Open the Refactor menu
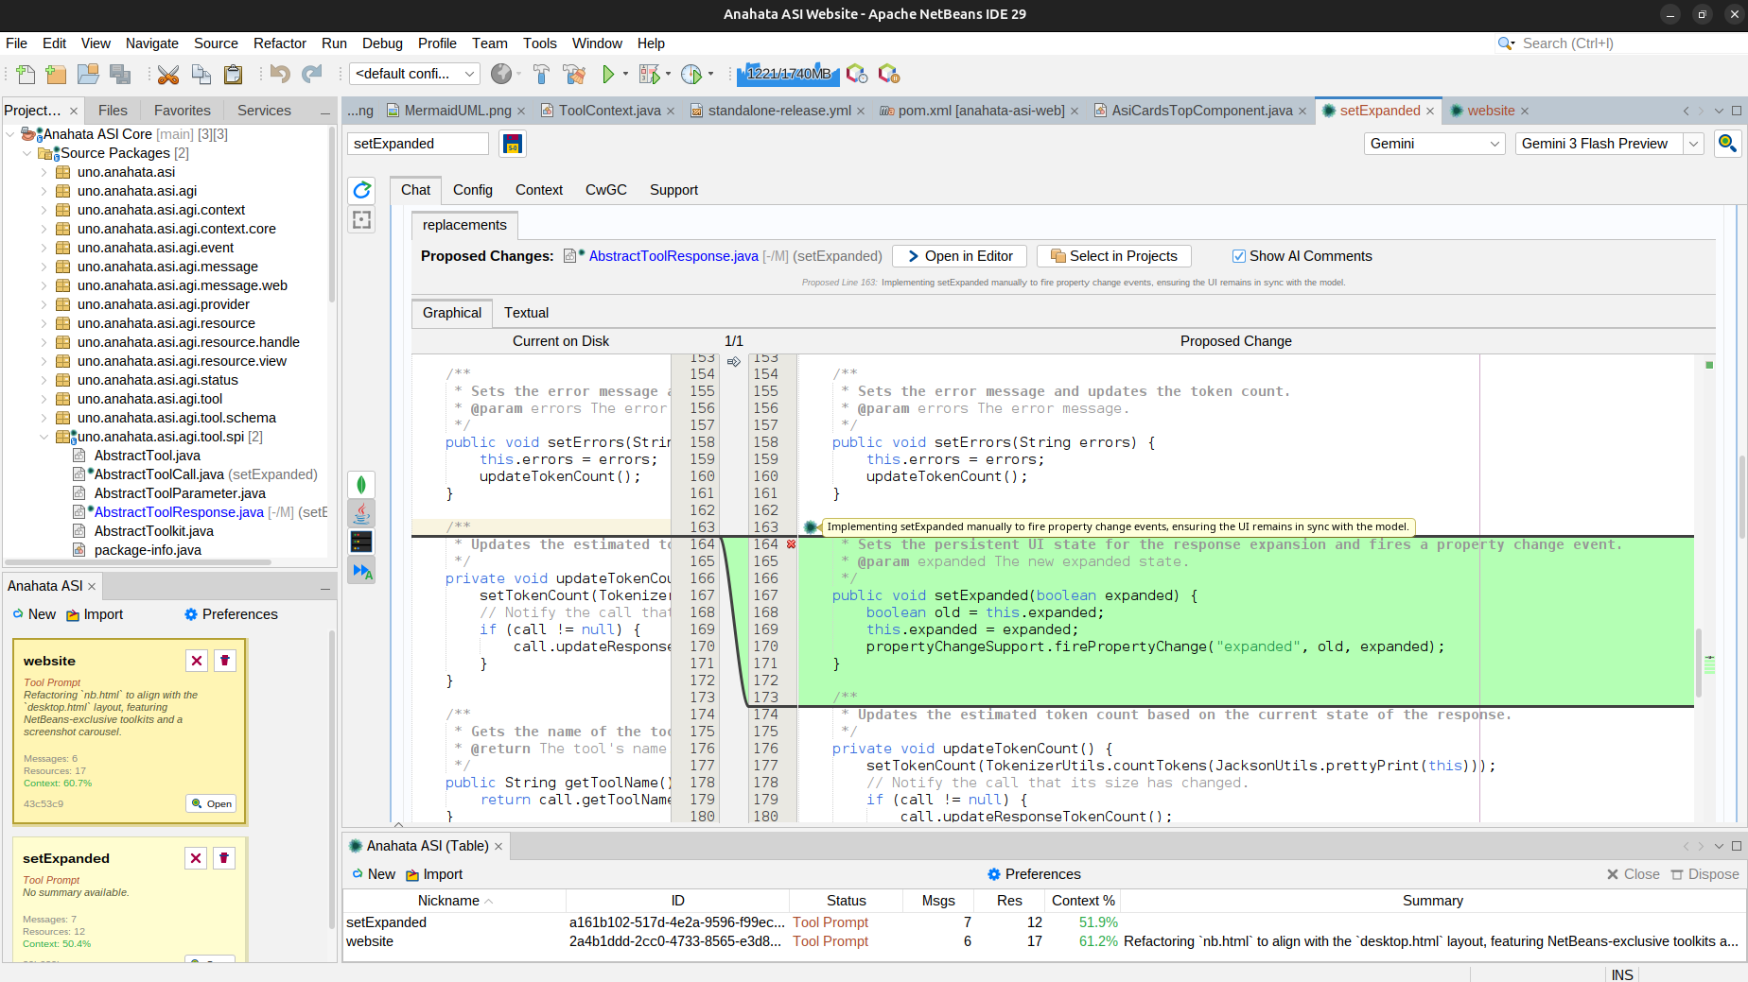The width and height of the screenshot is (1748, 982). 280,43
